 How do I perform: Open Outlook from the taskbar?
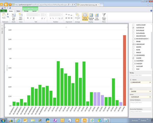(x=25, y=120)
